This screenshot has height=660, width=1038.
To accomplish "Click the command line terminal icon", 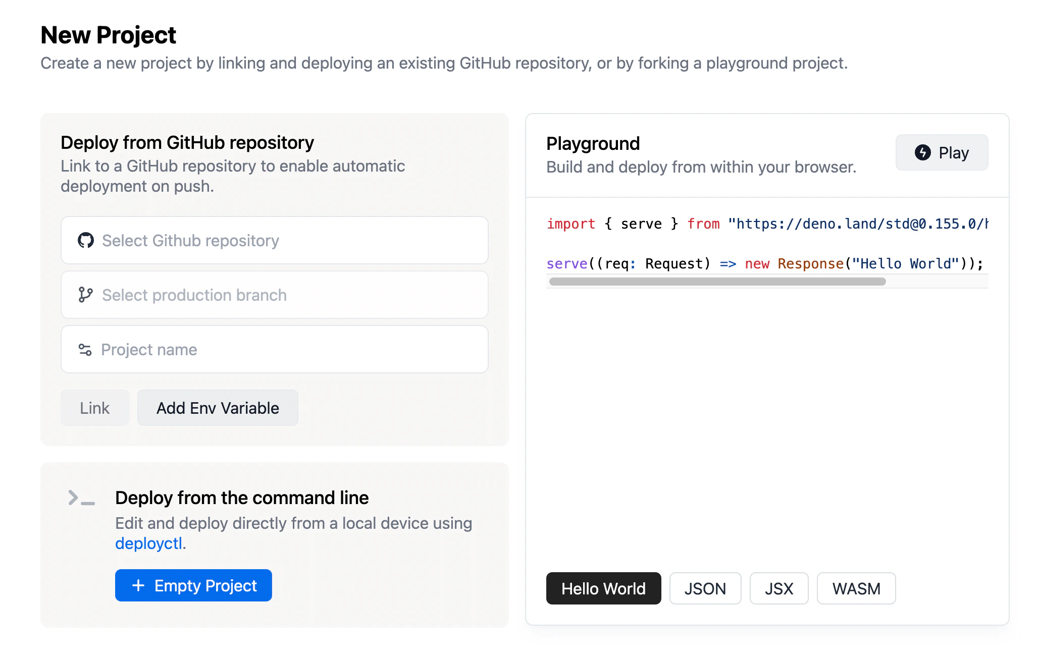I will tap(81, 498).
